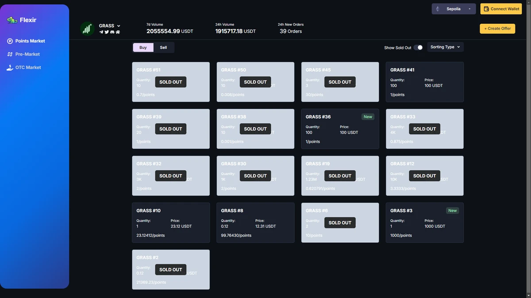Click the SOLD OUT label on GRASS #2

(x=171, y=269)
